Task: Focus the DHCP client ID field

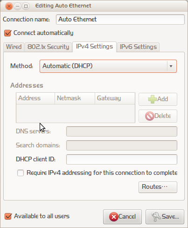Action: click(x=122, y=159)
